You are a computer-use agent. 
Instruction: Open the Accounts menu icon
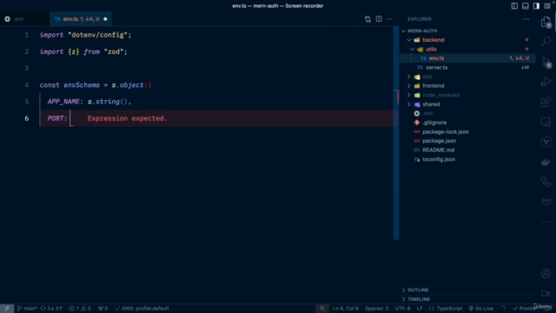(x=546, y=273)
